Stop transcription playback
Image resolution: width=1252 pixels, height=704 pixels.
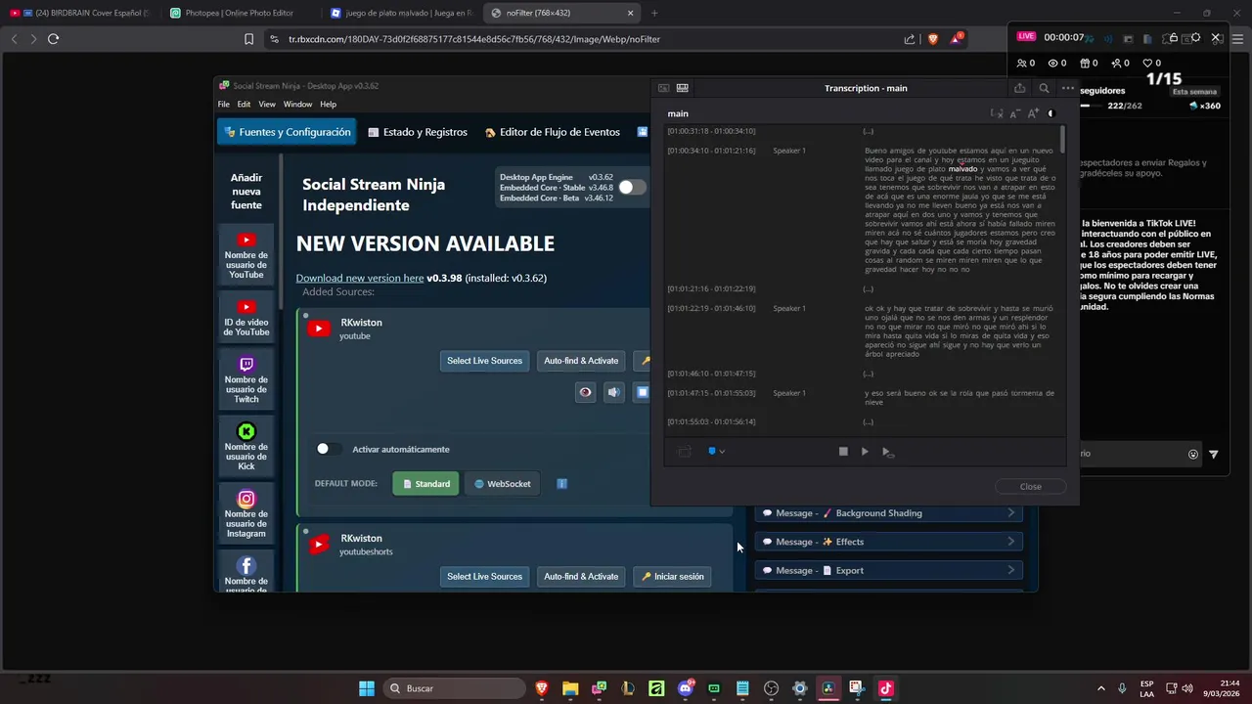[x=843, y=452]
